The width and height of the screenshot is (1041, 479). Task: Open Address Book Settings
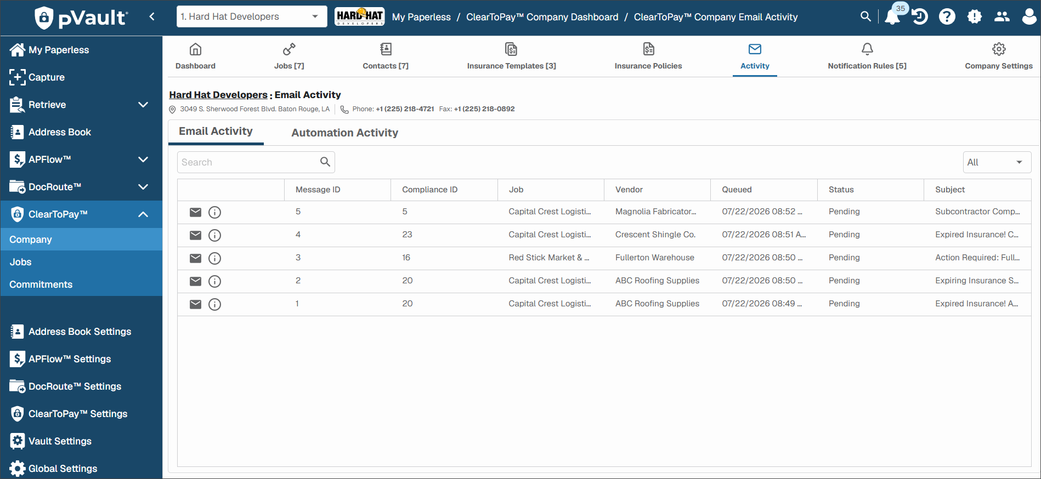(x=81, y=332)
